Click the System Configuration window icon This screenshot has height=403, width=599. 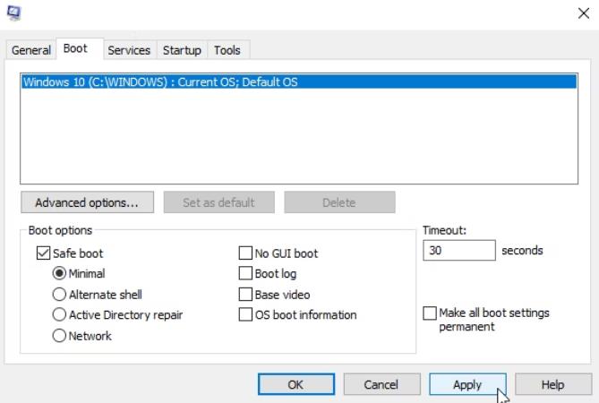pyautogui.click(x=13, y=13)
